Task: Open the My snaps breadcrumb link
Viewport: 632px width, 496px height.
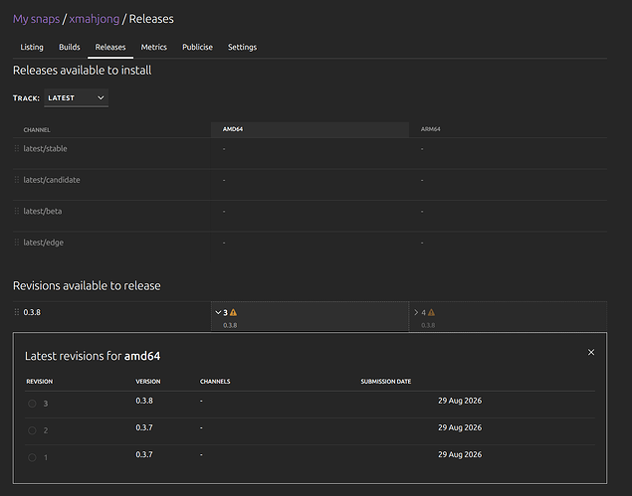Action: (x=36, y=19)
